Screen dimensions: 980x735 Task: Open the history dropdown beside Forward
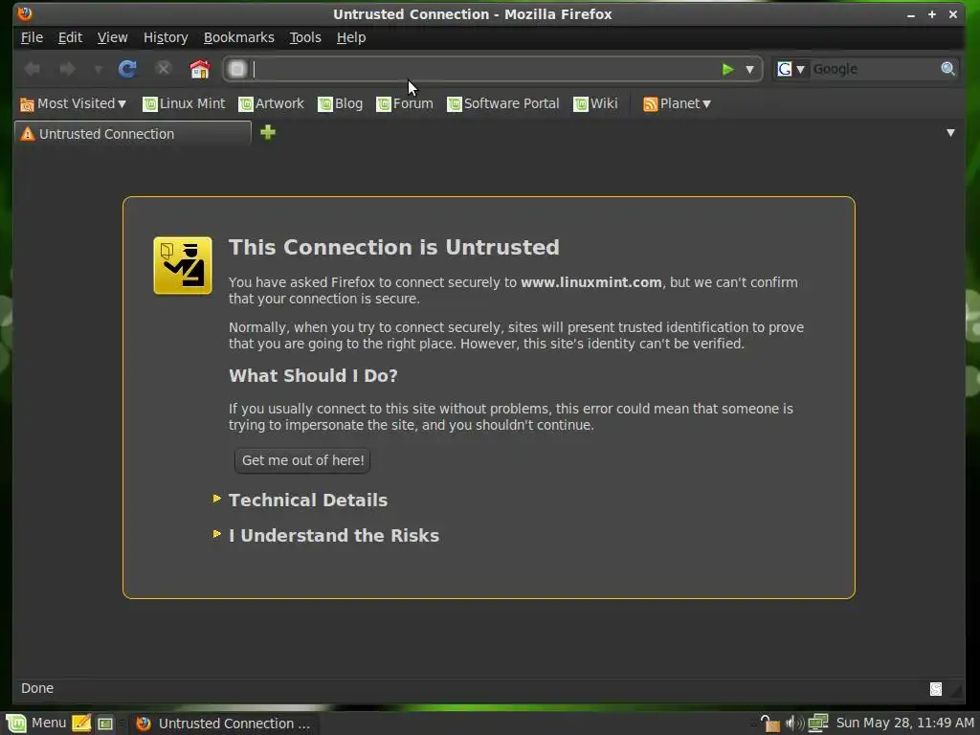(99, 69)
